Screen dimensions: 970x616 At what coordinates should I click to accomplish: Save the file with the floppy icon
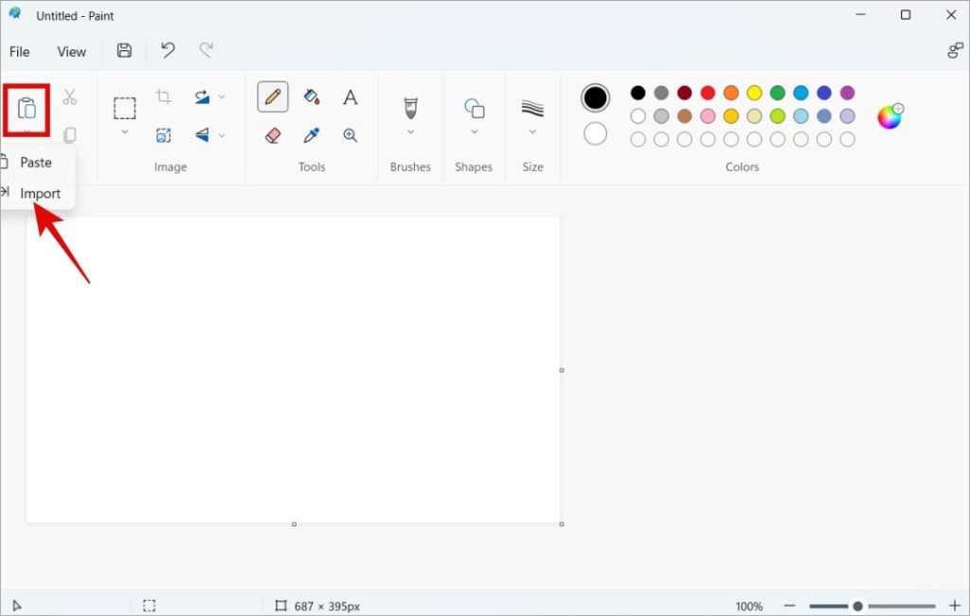(x=124, y=51)
